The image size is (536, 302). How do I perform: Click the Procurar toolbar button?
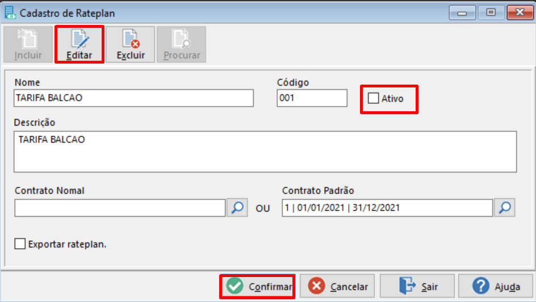click(182, 44)
